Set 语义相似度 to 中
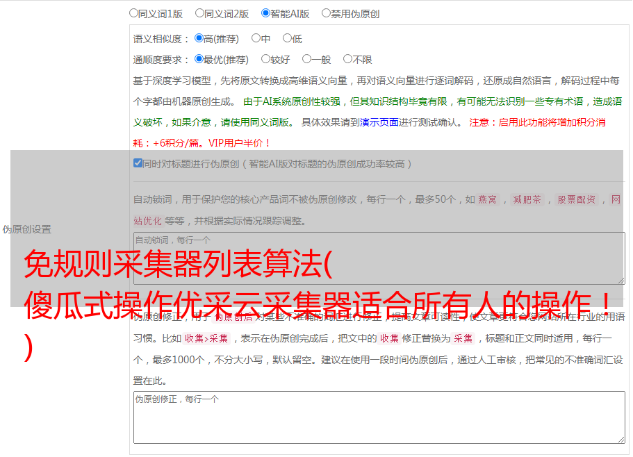Viewport: 633px width, 457px height. click(256, 38)
